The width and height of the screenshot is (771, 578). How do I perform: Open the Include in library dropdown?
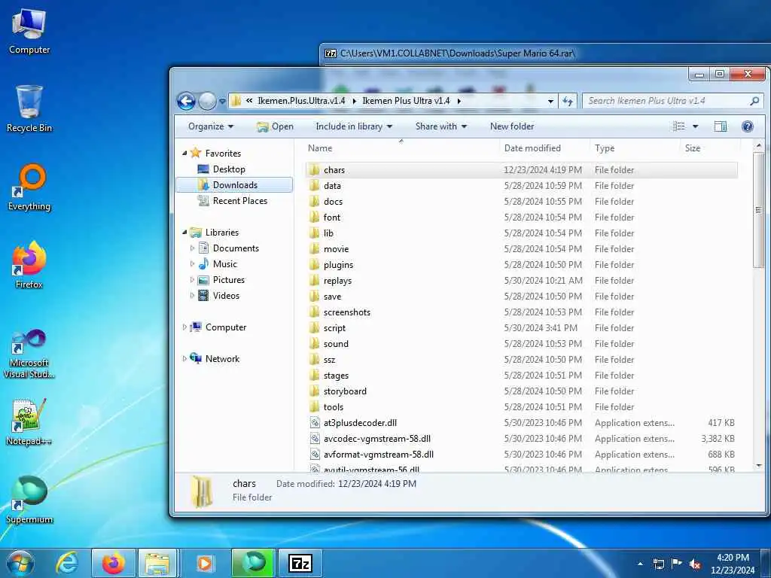click(x=354, y=126)
